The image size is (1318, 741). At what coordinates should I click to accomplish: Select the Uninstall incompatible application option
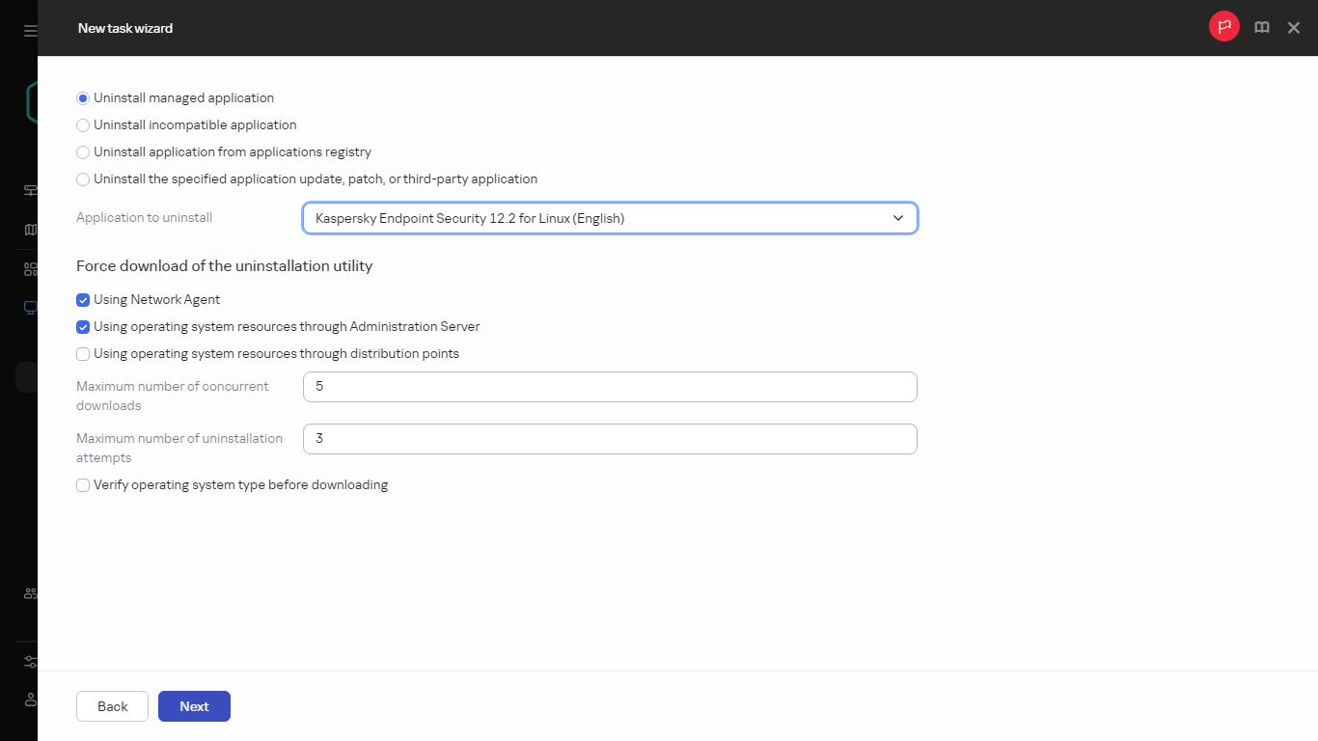point(83,124)
